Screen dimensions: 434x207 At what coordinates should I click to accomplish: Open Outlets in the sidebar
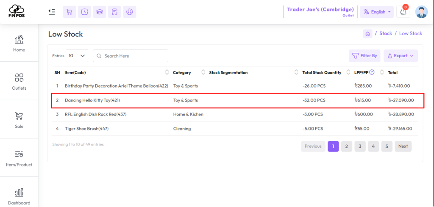(x=19, y=82)
